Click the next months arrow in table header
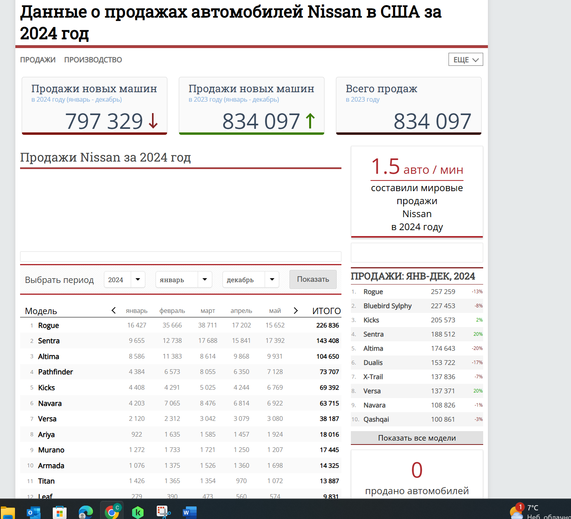This screenshot has height=519, width=571. coord(296,311)
